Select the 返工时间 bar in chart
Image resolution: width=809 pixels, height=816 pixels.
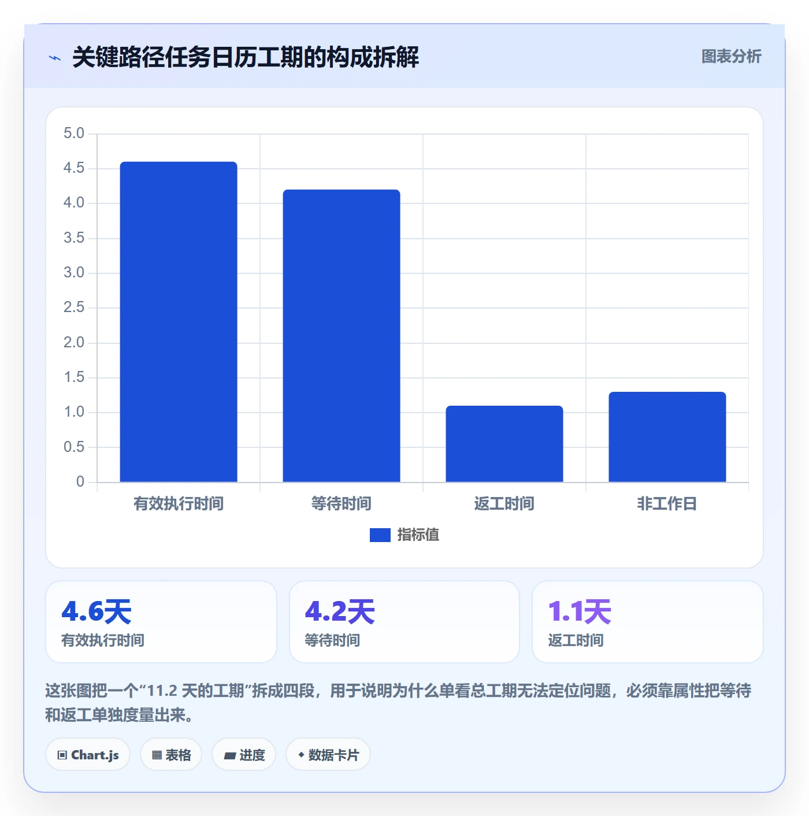504,444
